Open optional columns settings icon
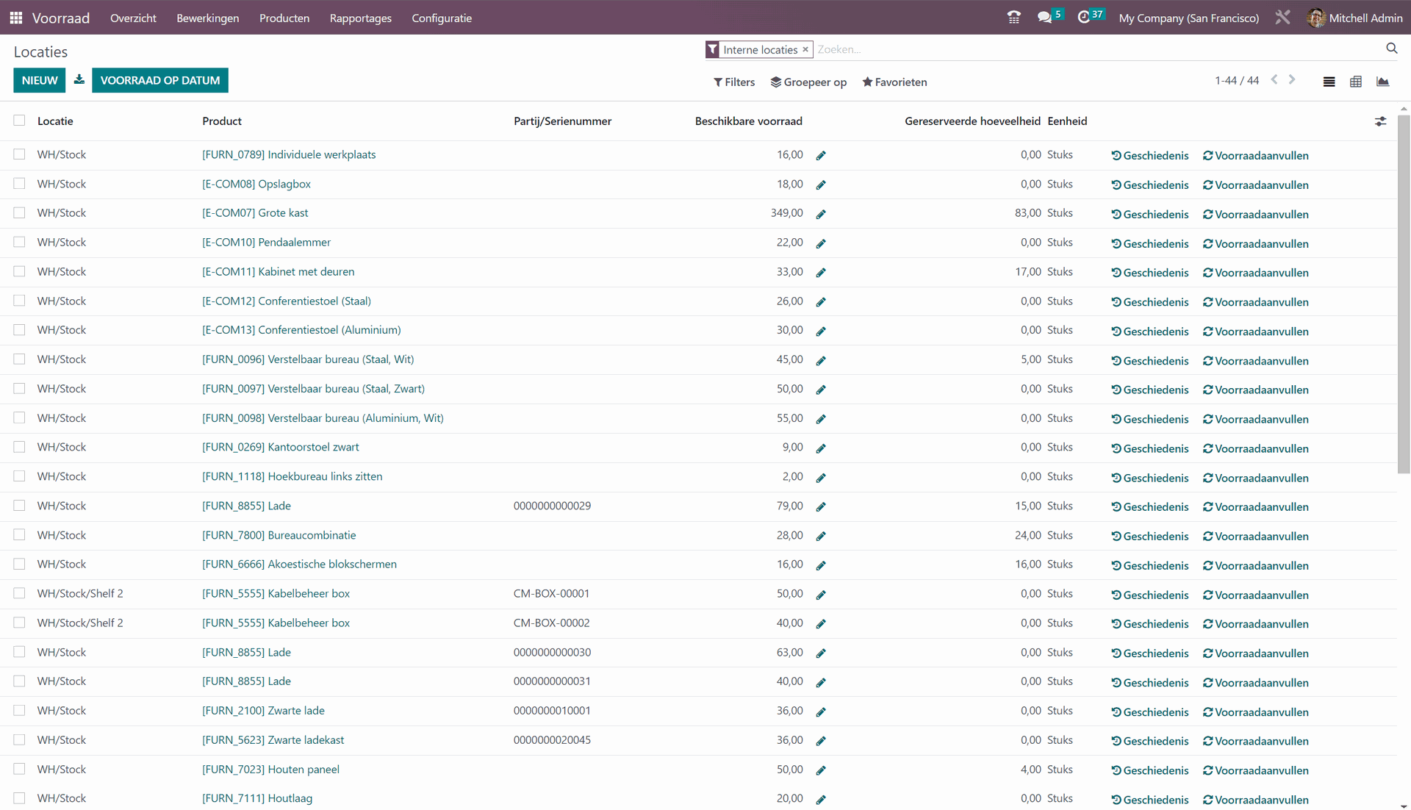The width and height of the screenshot is (1411, 810). click(x=1380, y=121)
